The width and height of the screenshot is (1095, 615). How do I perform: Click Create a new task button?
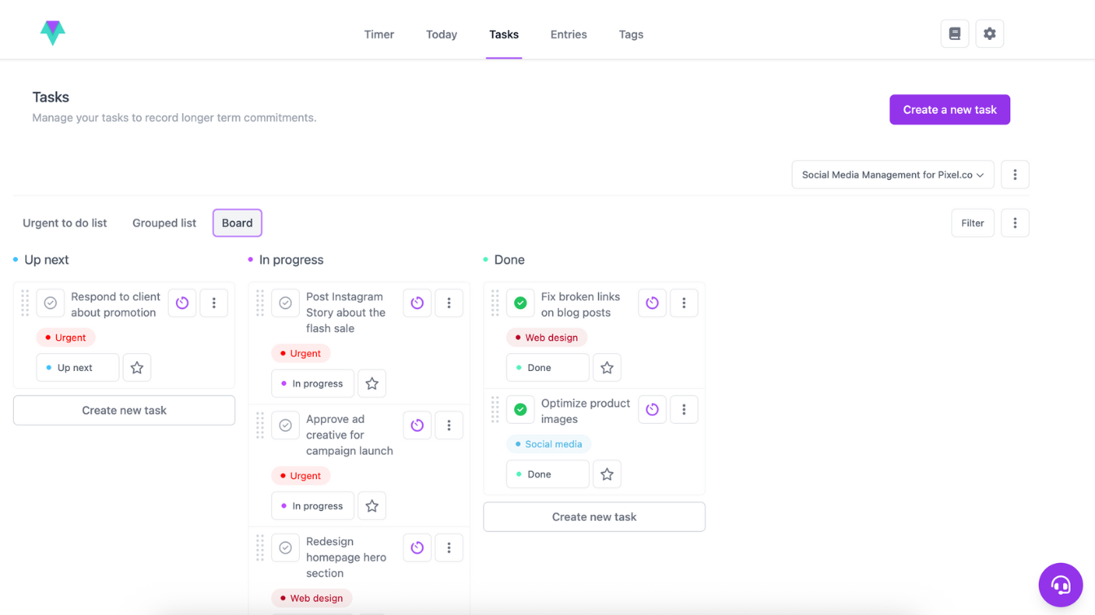tap(949, 110)
